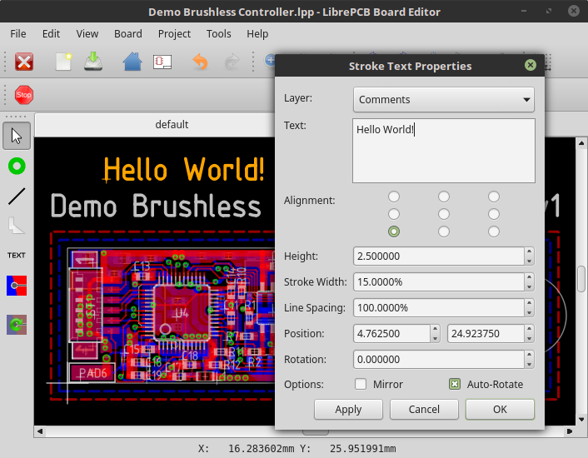The image size is (588, 458).
Task: Select the Draw Trace red-blue icon
Action: (17, 286)
